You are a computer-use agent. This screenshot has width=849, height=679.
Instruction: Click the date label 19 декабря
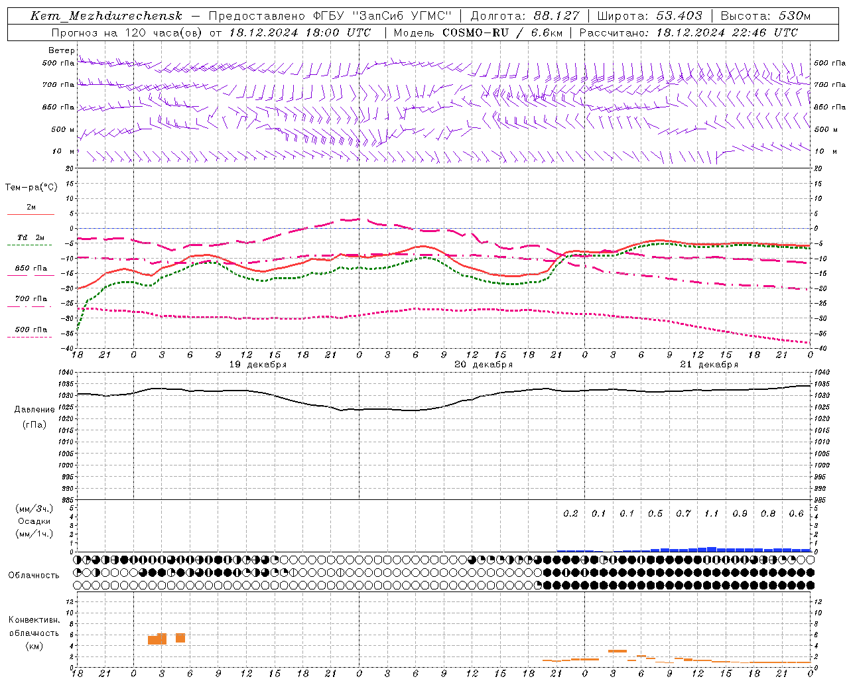(x=258, y=365)
